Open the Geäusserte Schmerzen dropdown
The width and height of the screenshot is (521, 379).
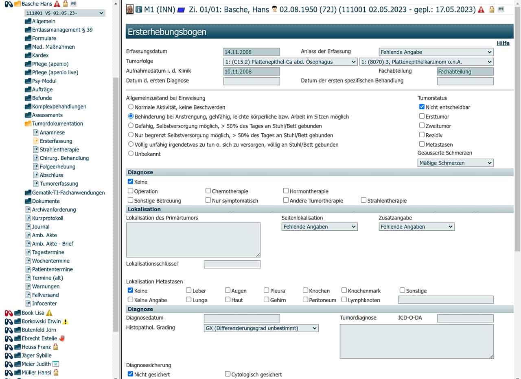coord(455,163)
